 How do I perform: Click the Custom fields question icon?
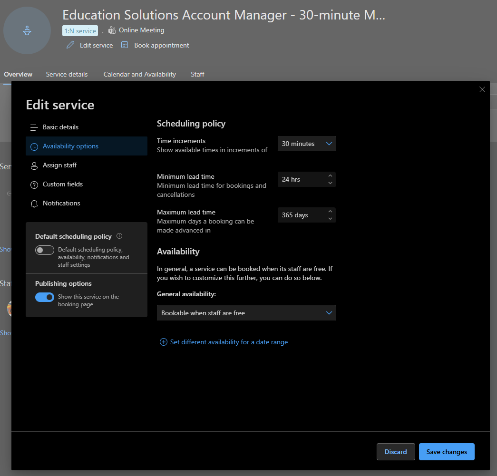pos(34,185)
